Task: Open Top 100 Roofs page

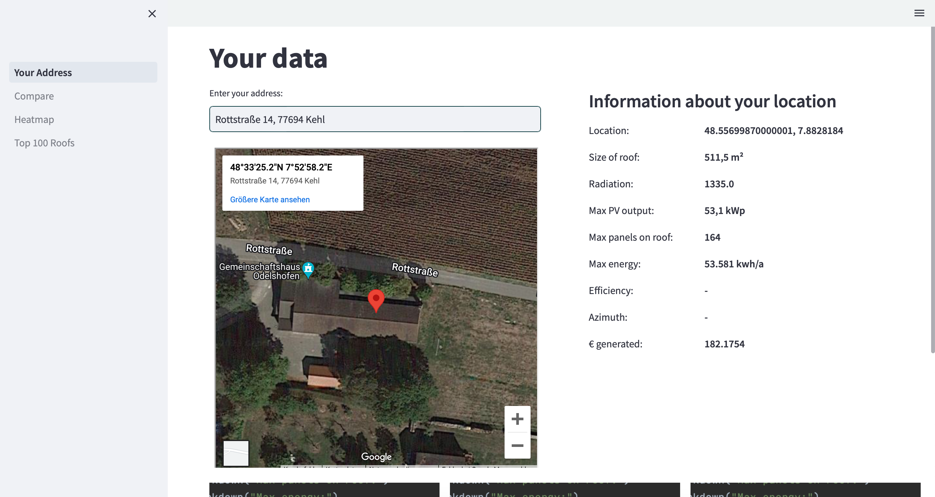Action: 44,143
